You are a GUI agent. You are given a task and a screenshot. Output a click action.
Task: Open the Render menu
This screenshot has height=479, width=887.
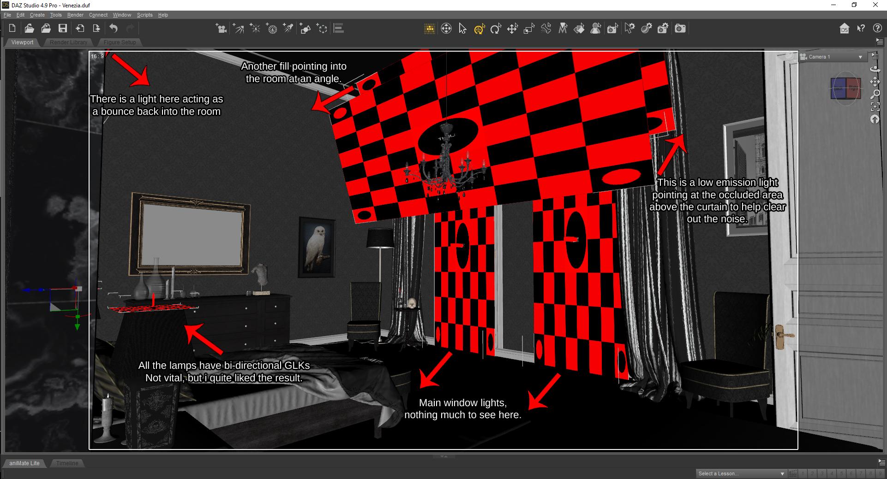75,15
